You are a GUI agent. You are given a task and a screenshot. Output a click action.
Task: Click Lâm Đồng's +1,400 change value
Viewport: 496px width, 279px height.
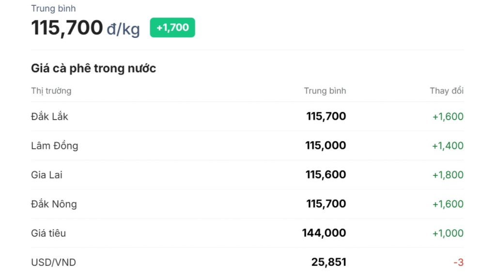pos(448,145)
